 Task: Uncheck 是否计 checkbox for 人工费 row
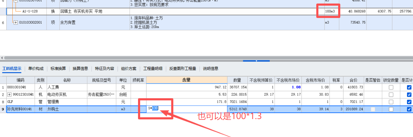pyautogui.click(x=409, y=87)
